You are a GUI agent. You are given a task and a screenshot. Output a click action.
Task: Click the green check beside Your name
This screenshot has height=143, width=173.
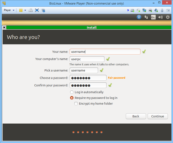144,51
